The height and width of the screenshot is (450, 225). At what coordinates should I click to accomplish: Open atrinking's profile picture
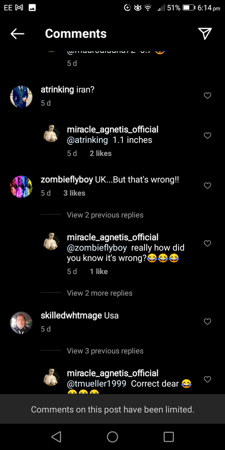coord(21,97)
